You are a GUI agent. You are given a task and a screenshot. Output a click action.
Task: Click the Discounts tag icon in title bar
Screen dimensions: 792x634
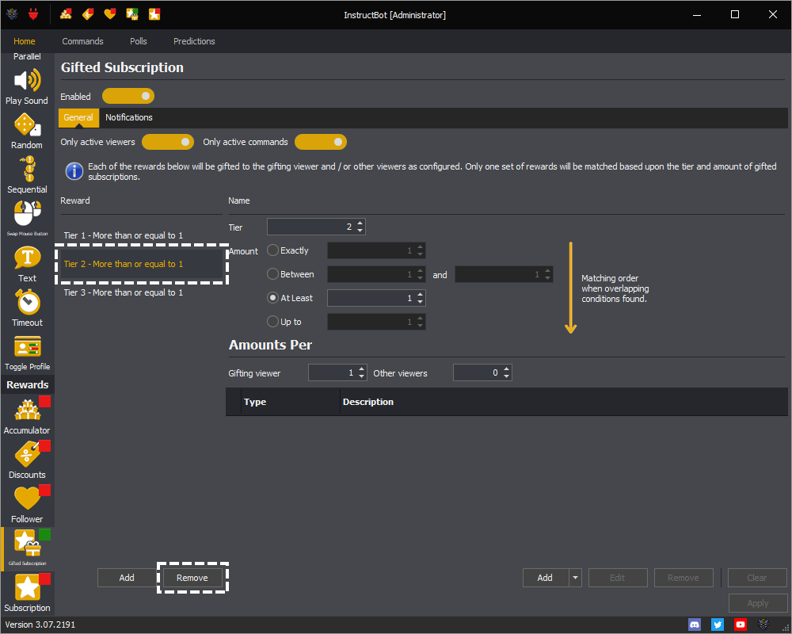88,14
